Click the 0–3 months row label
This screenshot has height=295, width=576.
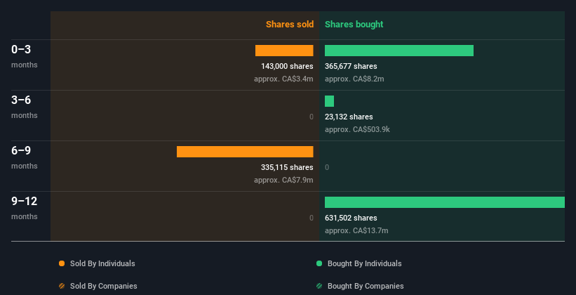[25, 56]
